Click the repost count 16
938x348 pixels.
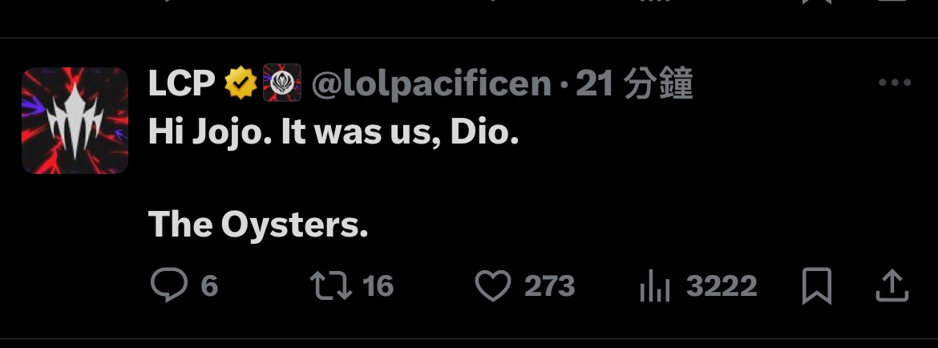[377, 286]
